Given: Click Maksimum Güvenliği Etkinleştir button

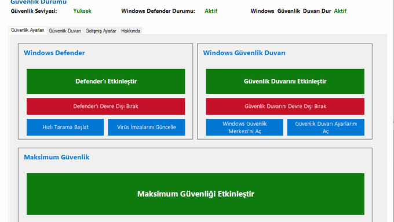Looking at the screenshot, I should (x=195, y=194).
